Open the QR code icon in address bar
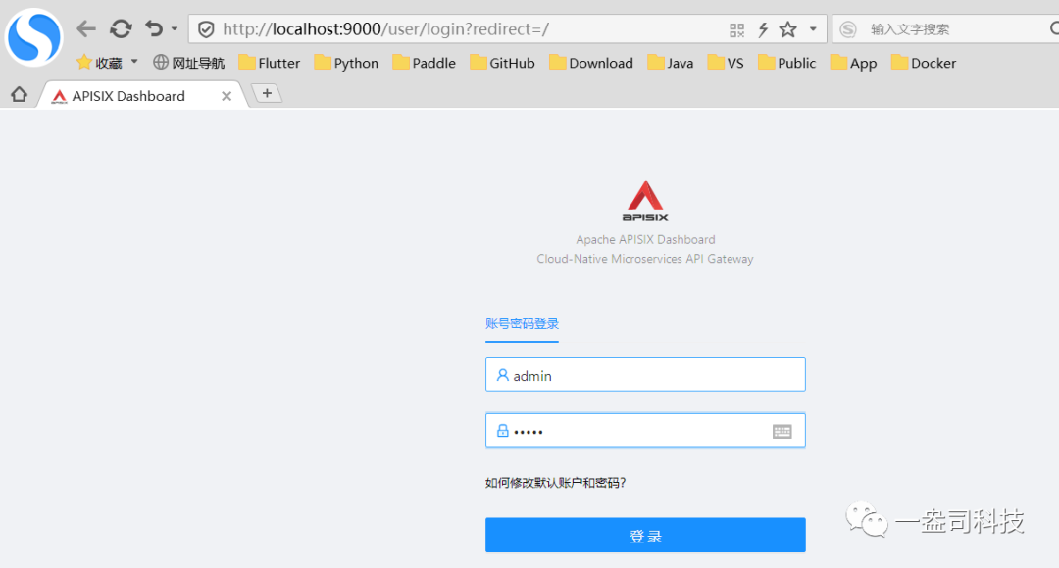This screenshot has width=1059, height=568. 736,29
